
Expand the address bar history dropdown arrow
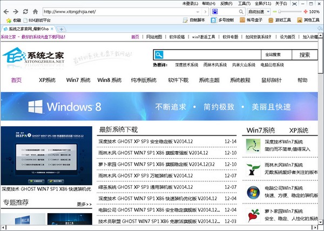click(x=198, y=12)
